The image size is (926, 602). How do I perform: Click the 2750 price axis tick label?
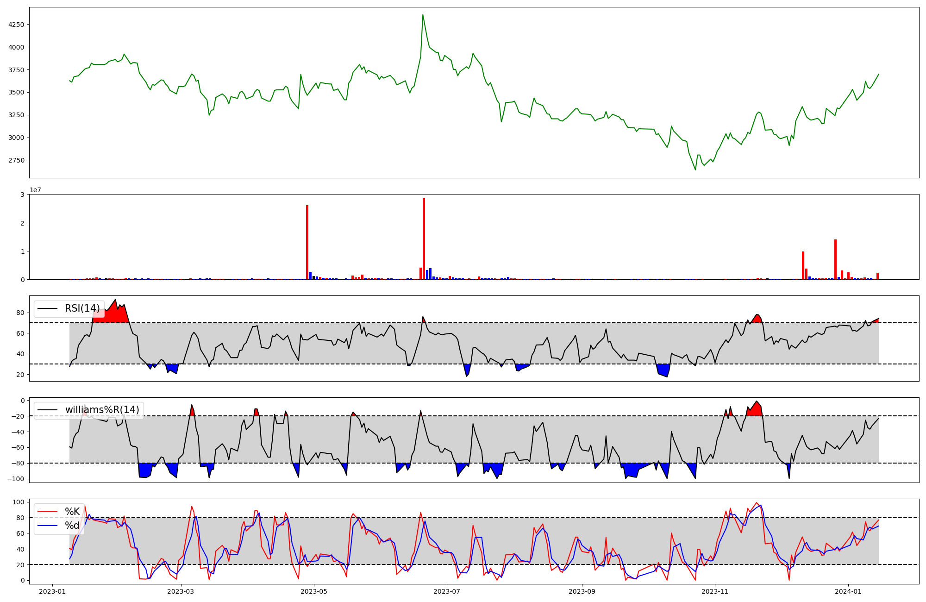point(17,160)
